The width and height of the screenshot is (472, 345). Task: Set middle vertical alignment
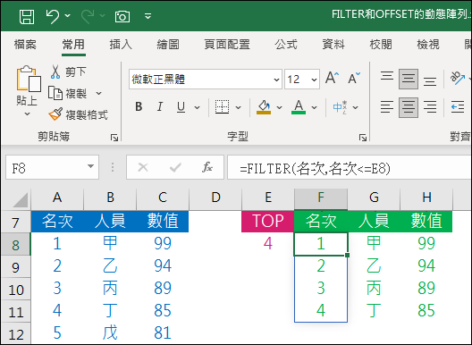[409, 79]
